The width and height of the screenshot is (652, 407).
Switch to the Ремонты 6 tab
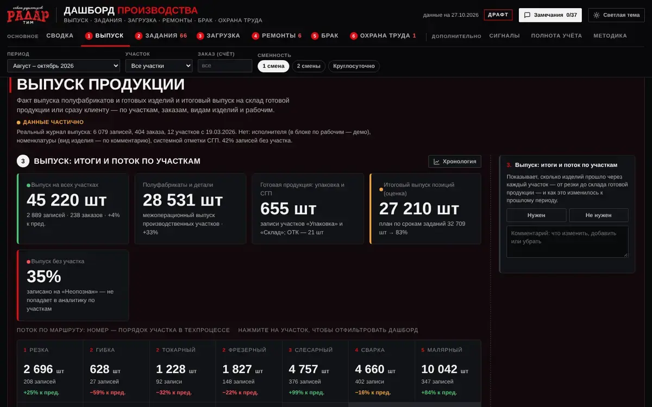pyautogui.click(x=277, y=36)
